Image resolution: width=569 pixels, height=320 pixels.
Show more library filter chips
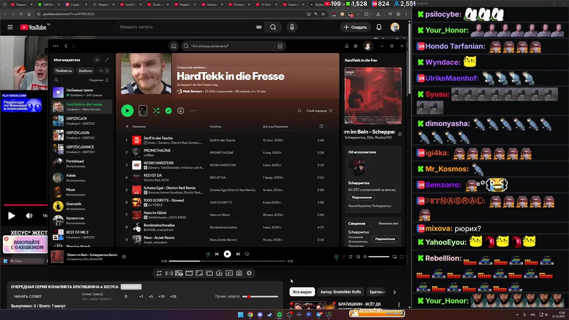coord(107,71)
